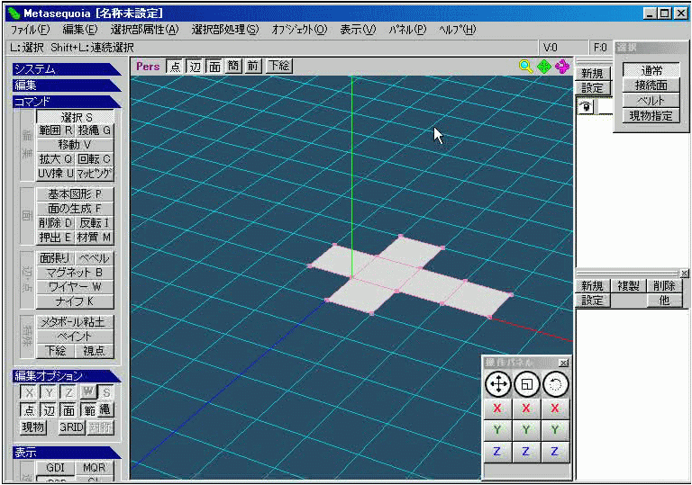Toggle object visibility eye icon
Image resolution: width=692 pixels, height=485 pixels.
(586, 107)
